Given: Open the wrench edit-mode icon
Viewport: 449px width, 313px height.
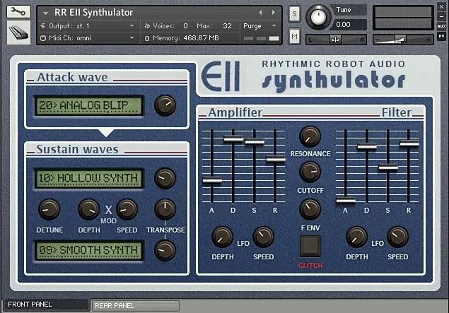Looking at the screenshot, I should [x=18, y=11].
